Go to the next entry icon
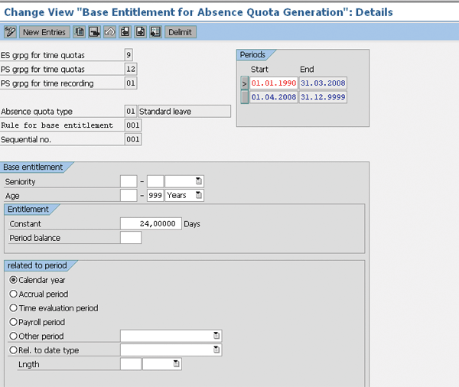 (140, 32)
